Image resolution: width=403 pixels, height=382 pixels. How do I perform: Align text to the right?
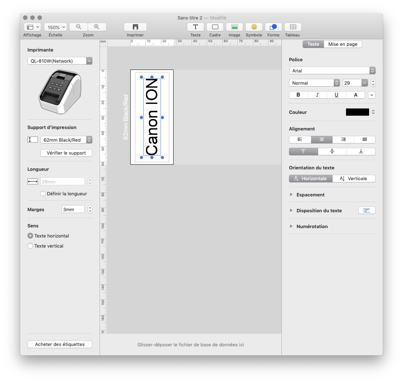[x=343, y=140]
